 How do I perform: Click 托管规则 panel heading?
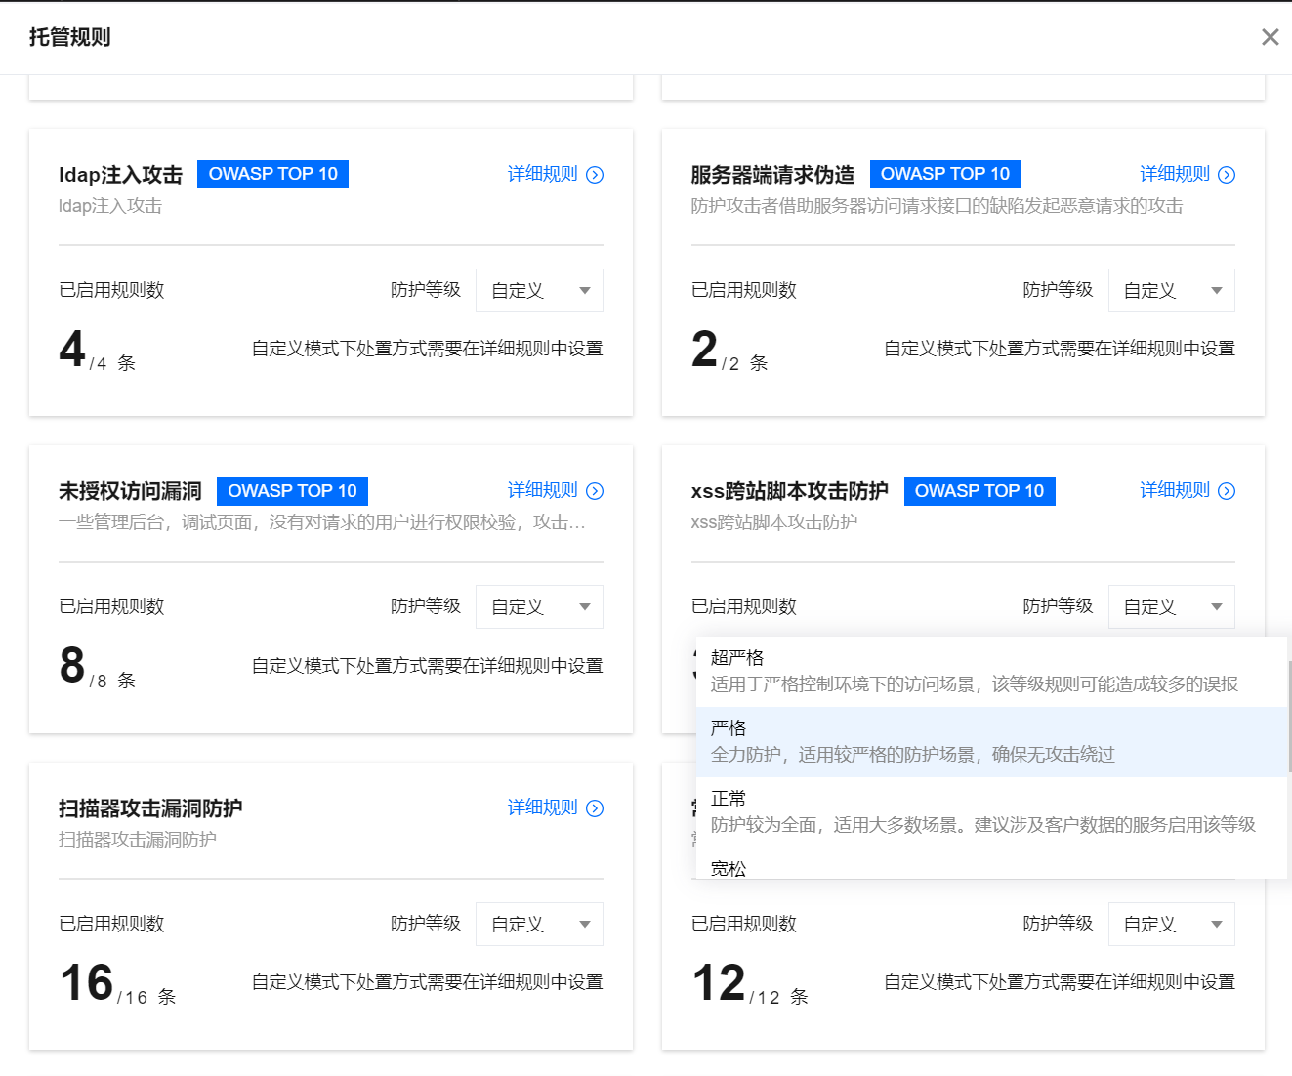coord(70,37)
